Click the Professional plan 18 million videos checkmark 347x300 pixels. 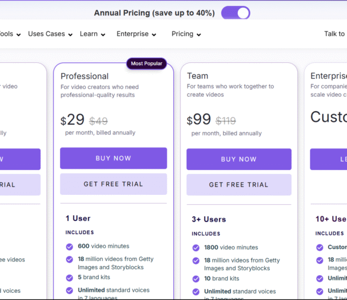coord(69,260)
